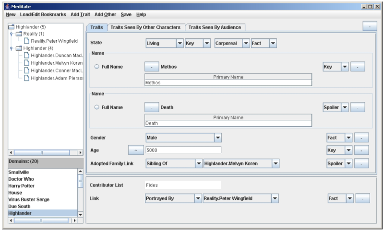Open Highlander.Melvyn Koren dropdown
This screenshot has height=230, width=384.
(241, 163)
